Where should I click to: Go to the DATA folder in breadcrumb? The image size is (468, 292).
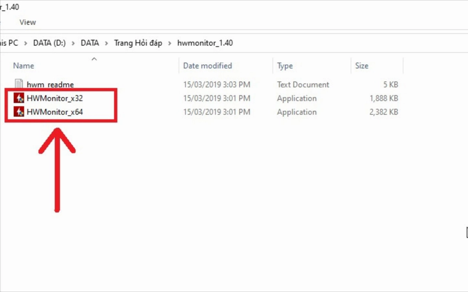click(x=90, y=43)
